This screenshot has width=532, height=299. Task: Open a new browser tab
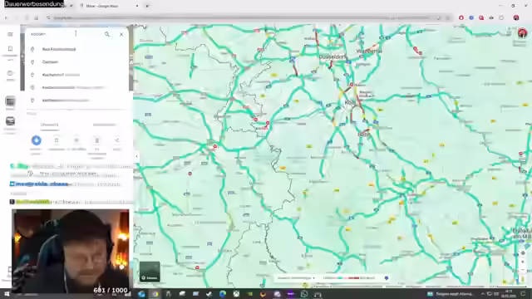[147, 6]
